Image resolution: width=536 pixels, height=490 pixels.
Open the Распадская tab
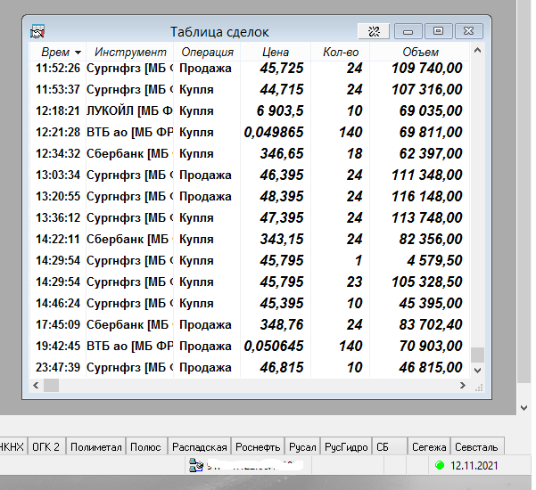[199, 446]
